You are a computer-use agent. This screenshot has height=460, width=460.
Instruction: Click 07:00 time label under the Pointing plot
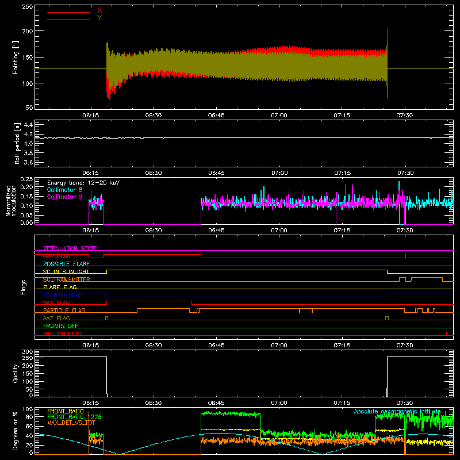coord(279,116)
